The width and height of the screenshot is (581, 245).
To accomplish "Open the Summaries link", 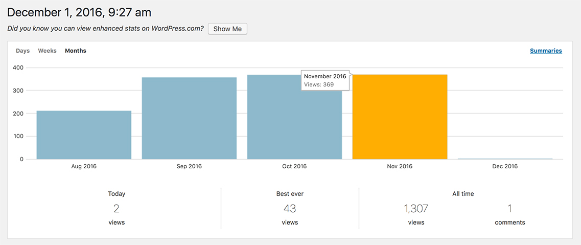I will pos(546,51).
